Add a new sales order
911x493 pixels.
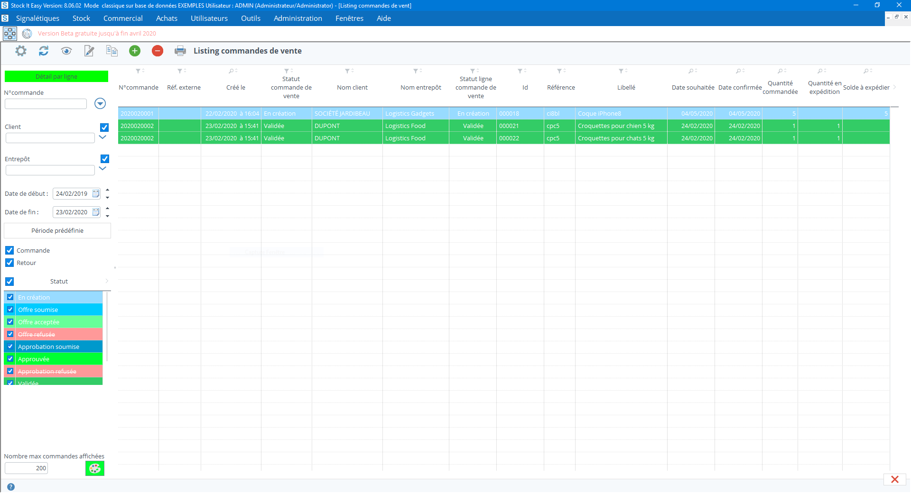click(134, 51)
